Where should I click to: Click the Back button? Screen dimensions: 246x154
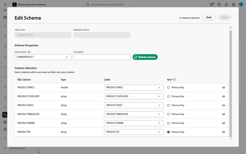(209, 17)
